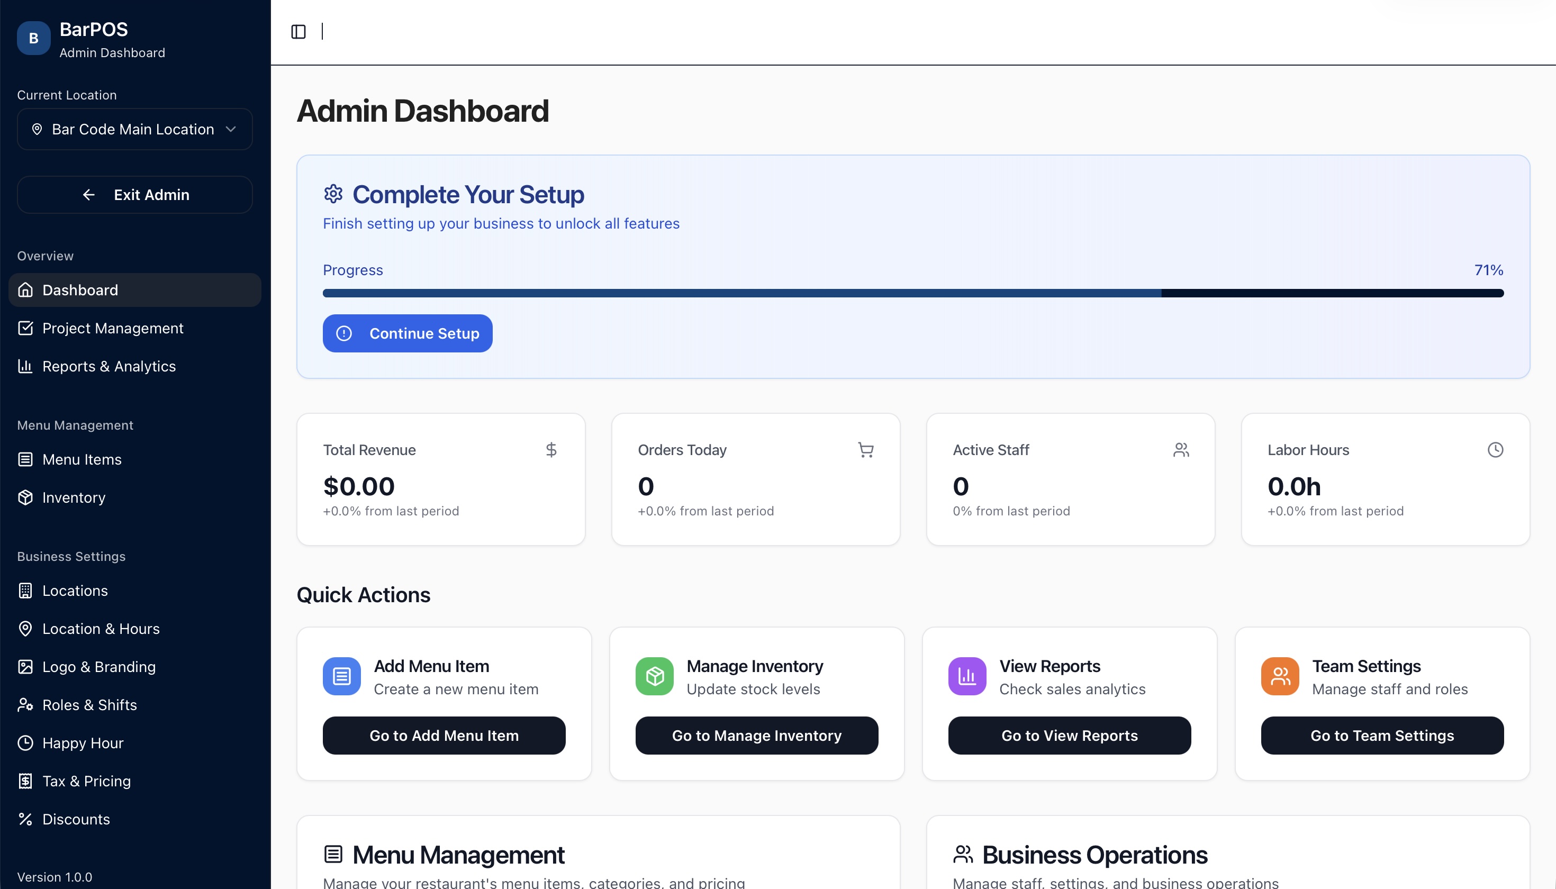
Task: Click the Locations building icon
Action: pos(25,591)
